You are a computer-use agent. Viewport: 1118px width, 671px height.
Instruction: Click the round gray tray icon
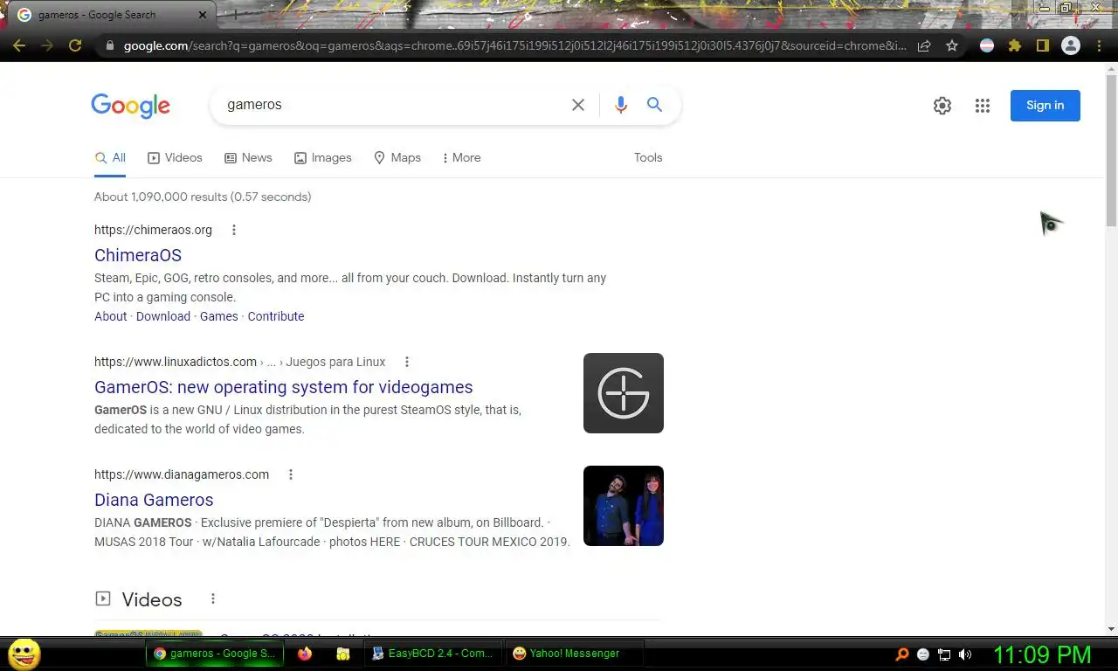click(923, 654)
